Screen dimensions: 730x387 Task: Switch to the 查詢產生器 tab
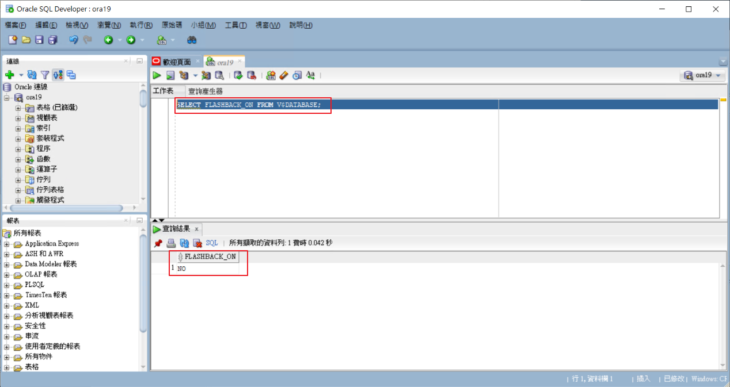point(206,91)
